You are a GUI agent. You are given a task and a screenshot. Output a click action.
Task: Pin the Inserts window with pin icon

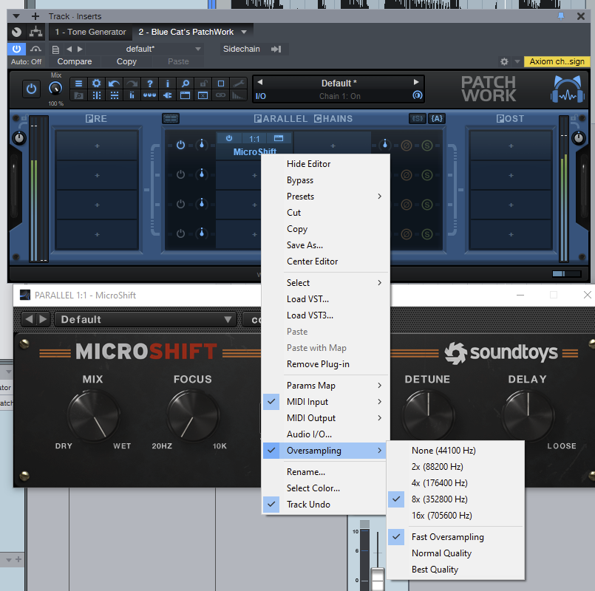pyautogui.click(x=561, y=16)
